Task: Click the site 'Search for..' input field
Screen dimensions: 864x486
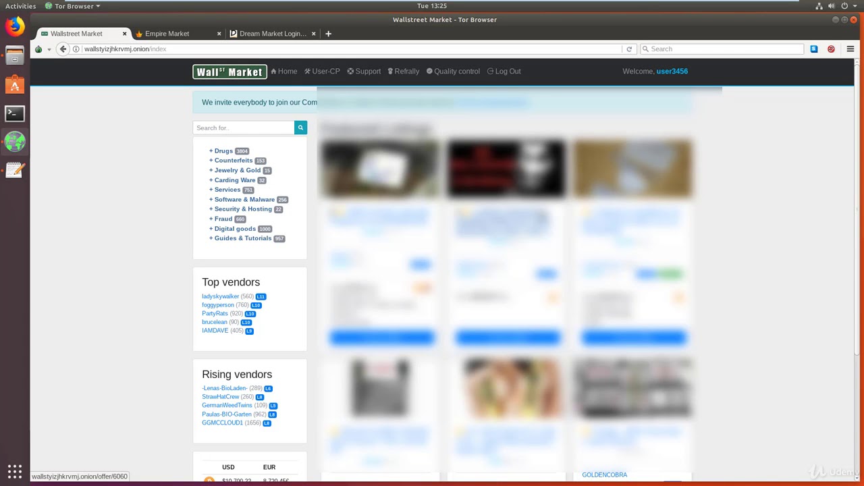Action: pyautogui.click(x=244, y=128)
